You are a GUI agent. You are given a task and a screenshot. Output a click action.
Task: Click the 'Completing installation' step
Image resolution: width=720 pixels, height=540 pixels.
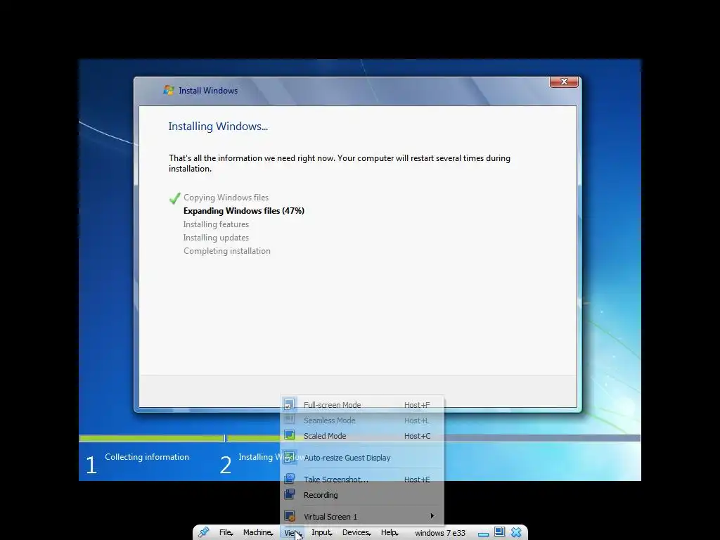click(x=227, y=251)
